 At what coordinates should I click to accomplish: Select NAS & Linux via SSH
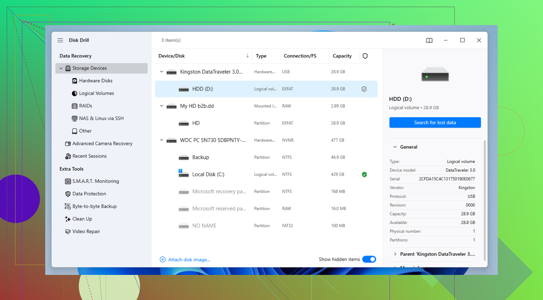coord(101,118)
